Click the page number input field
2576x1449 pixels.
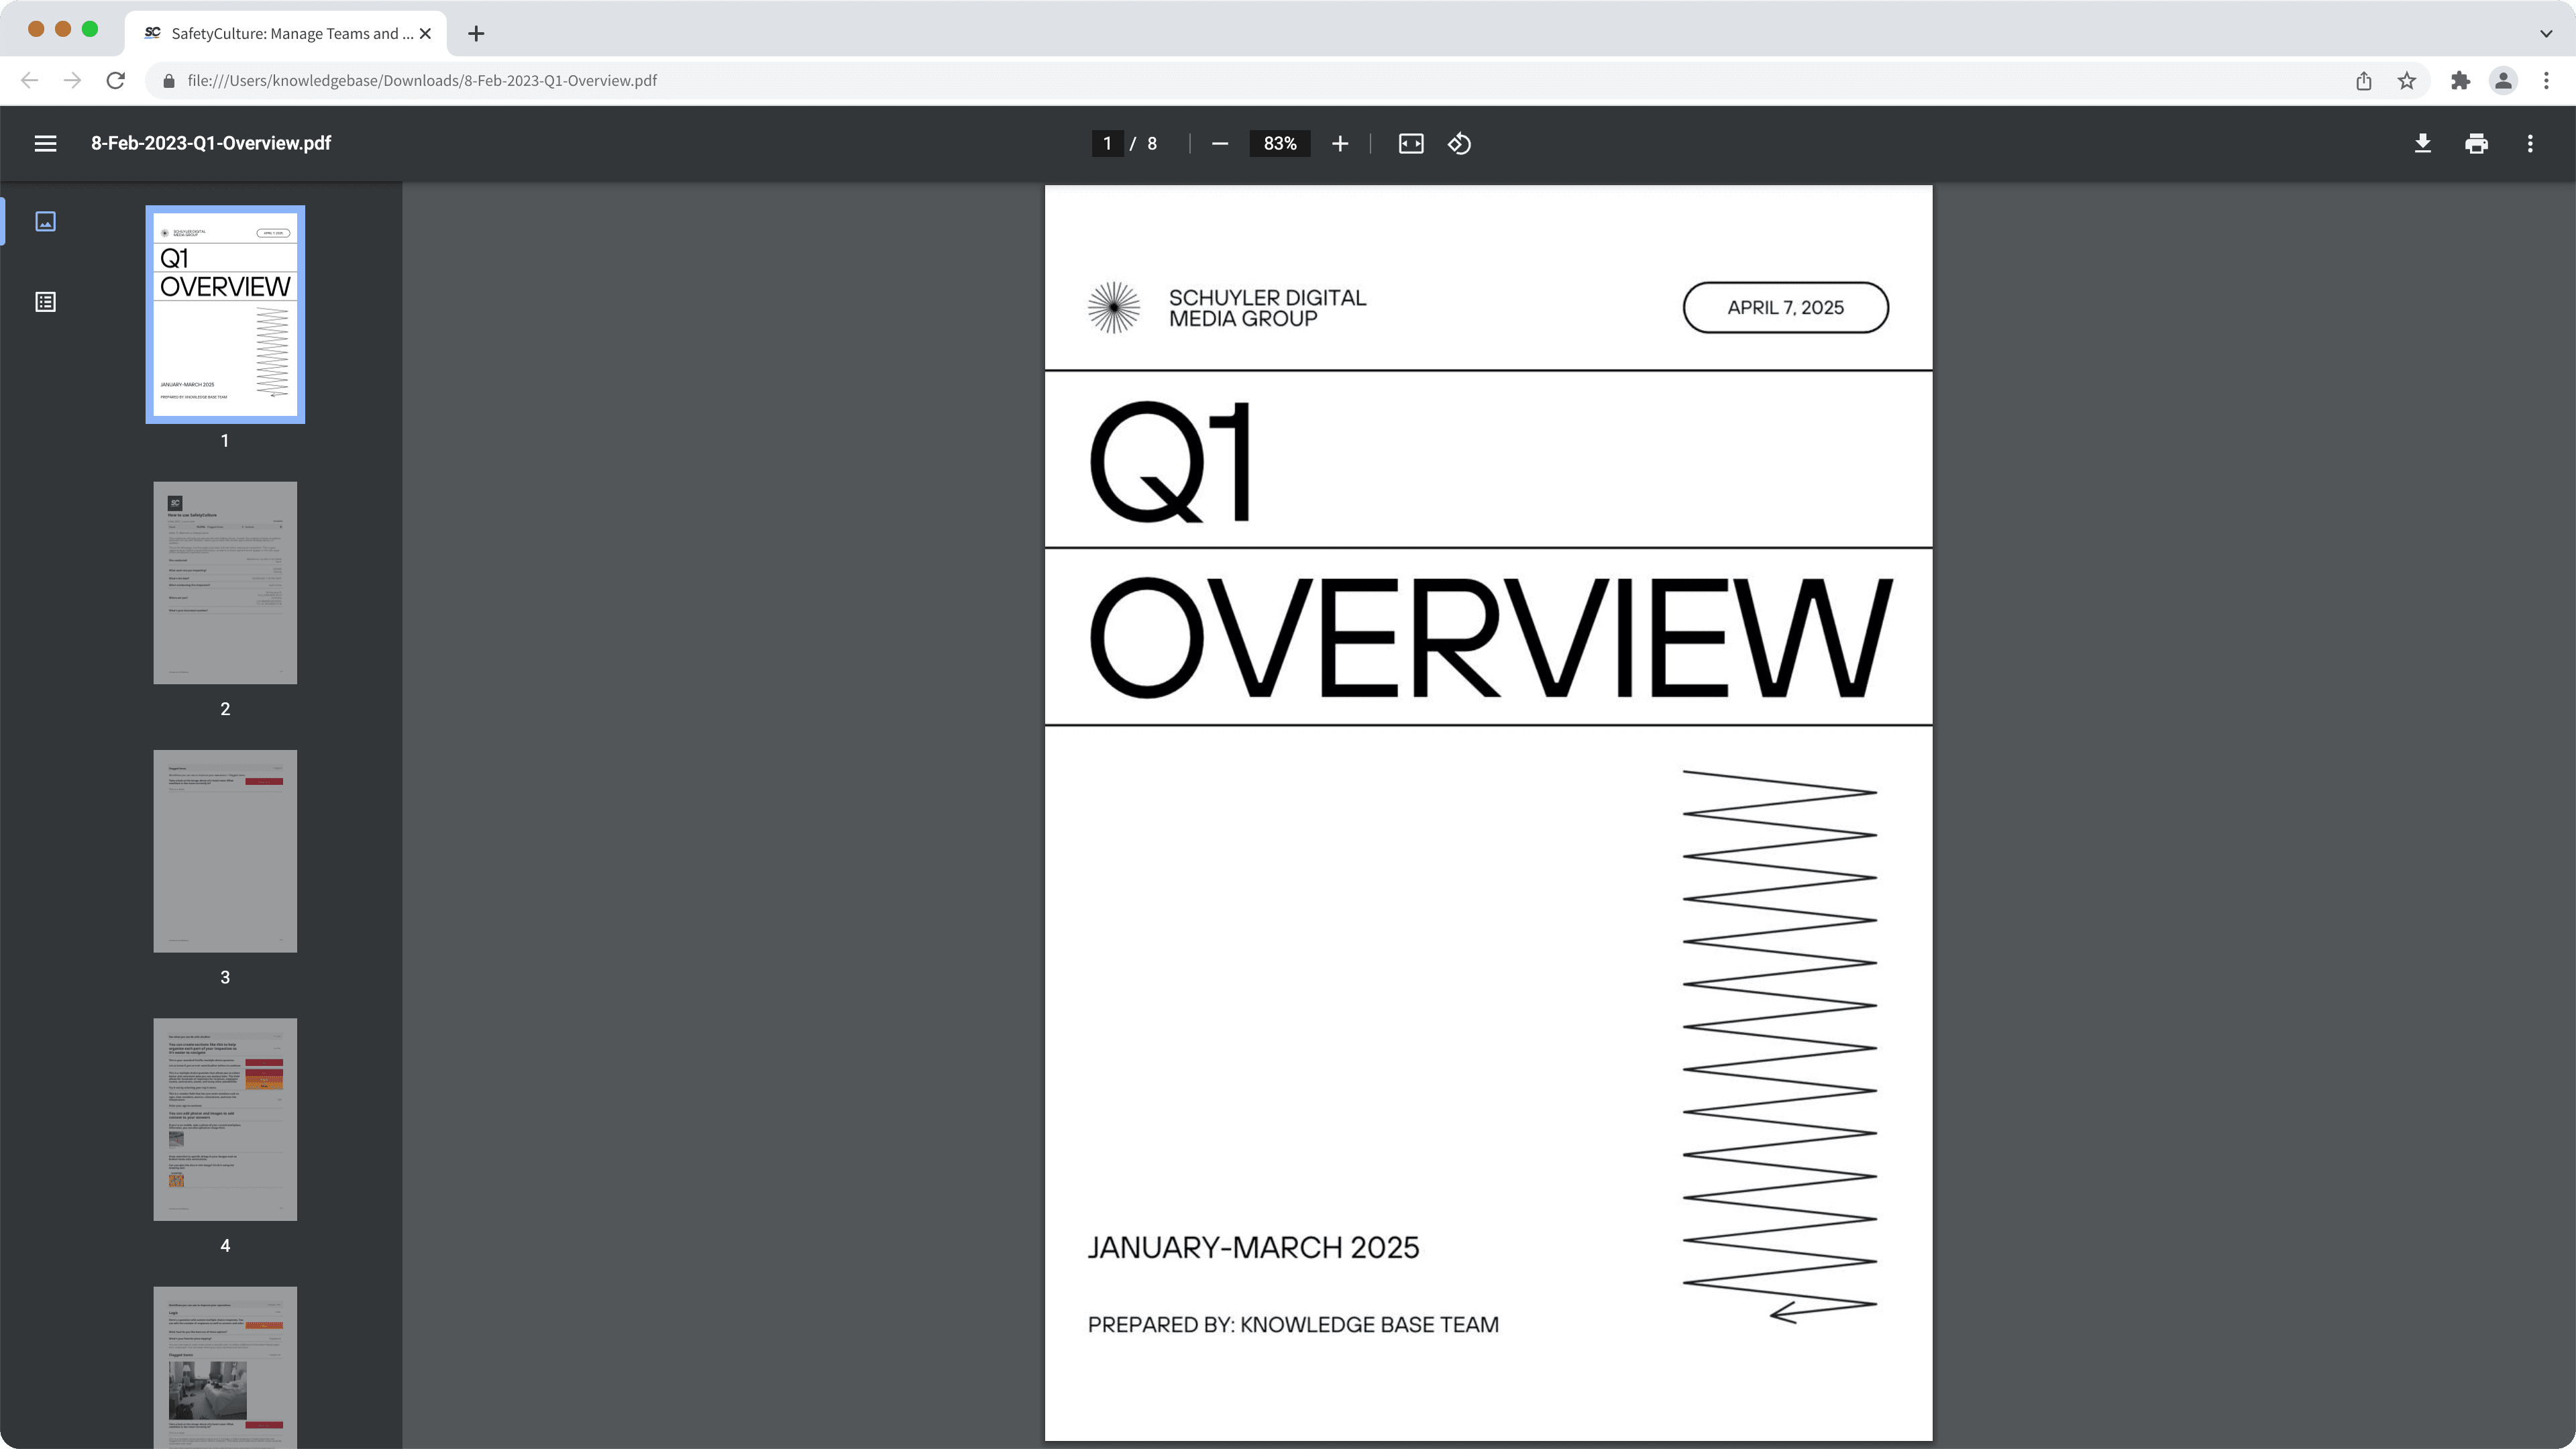tap(1107, 144)
